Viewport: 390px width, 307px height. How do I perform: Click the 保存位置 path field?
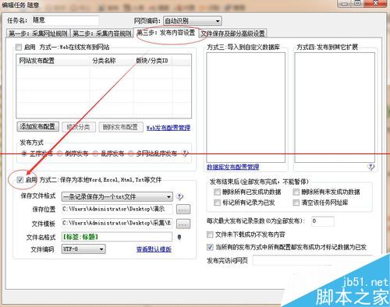coord(117,209)
